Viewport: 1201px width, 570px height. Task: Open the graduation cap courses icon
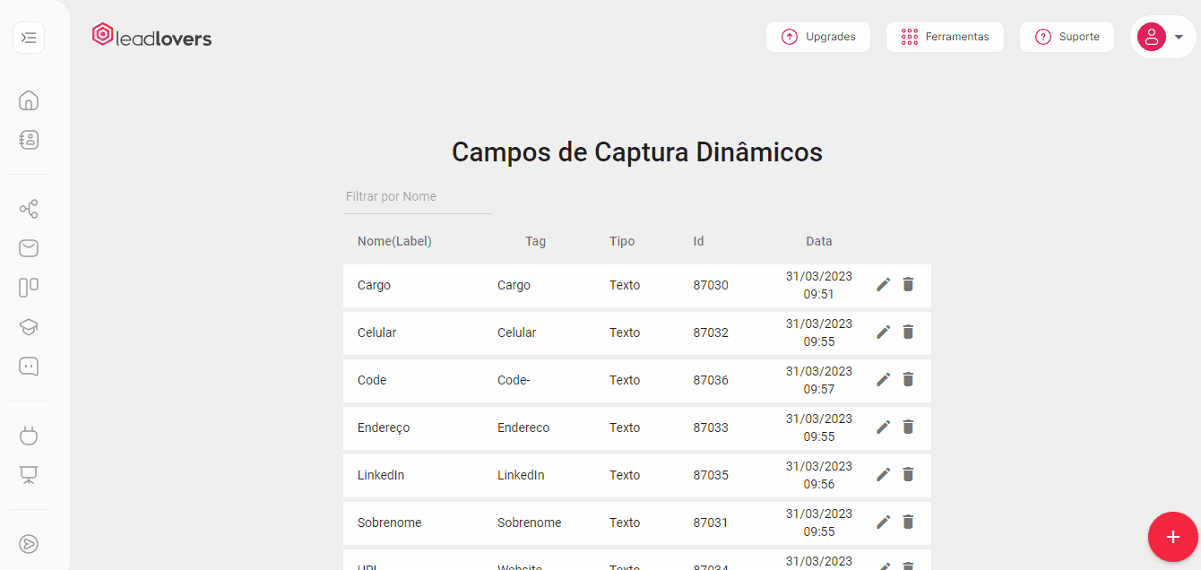29,327
